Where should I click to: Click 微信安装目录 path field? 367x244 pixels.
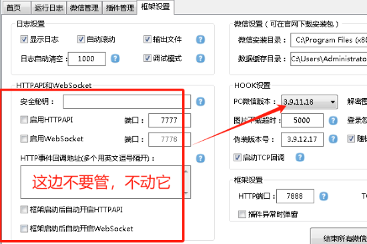tap(328, 40)
